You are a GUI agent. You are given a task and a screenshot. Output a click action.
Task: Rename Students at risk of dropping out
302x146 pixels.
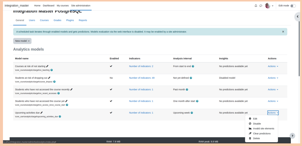(49, 78)
